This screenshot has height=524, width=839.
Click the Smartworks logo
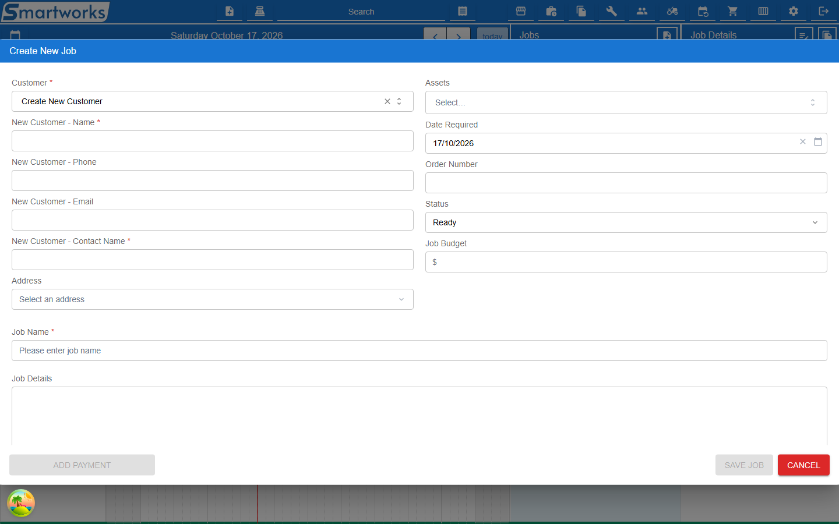[x=55, y=12]
